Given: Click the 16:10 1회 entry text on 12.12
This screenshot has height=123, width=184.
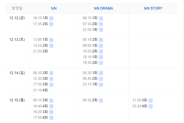Looking at the screenshot, I should pyautogui.click(x=40, y=18).
